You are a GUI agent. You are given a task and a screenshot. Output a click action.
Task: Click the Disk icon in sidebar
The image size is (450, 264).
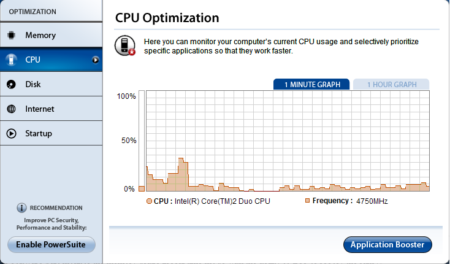pos(11,85)
